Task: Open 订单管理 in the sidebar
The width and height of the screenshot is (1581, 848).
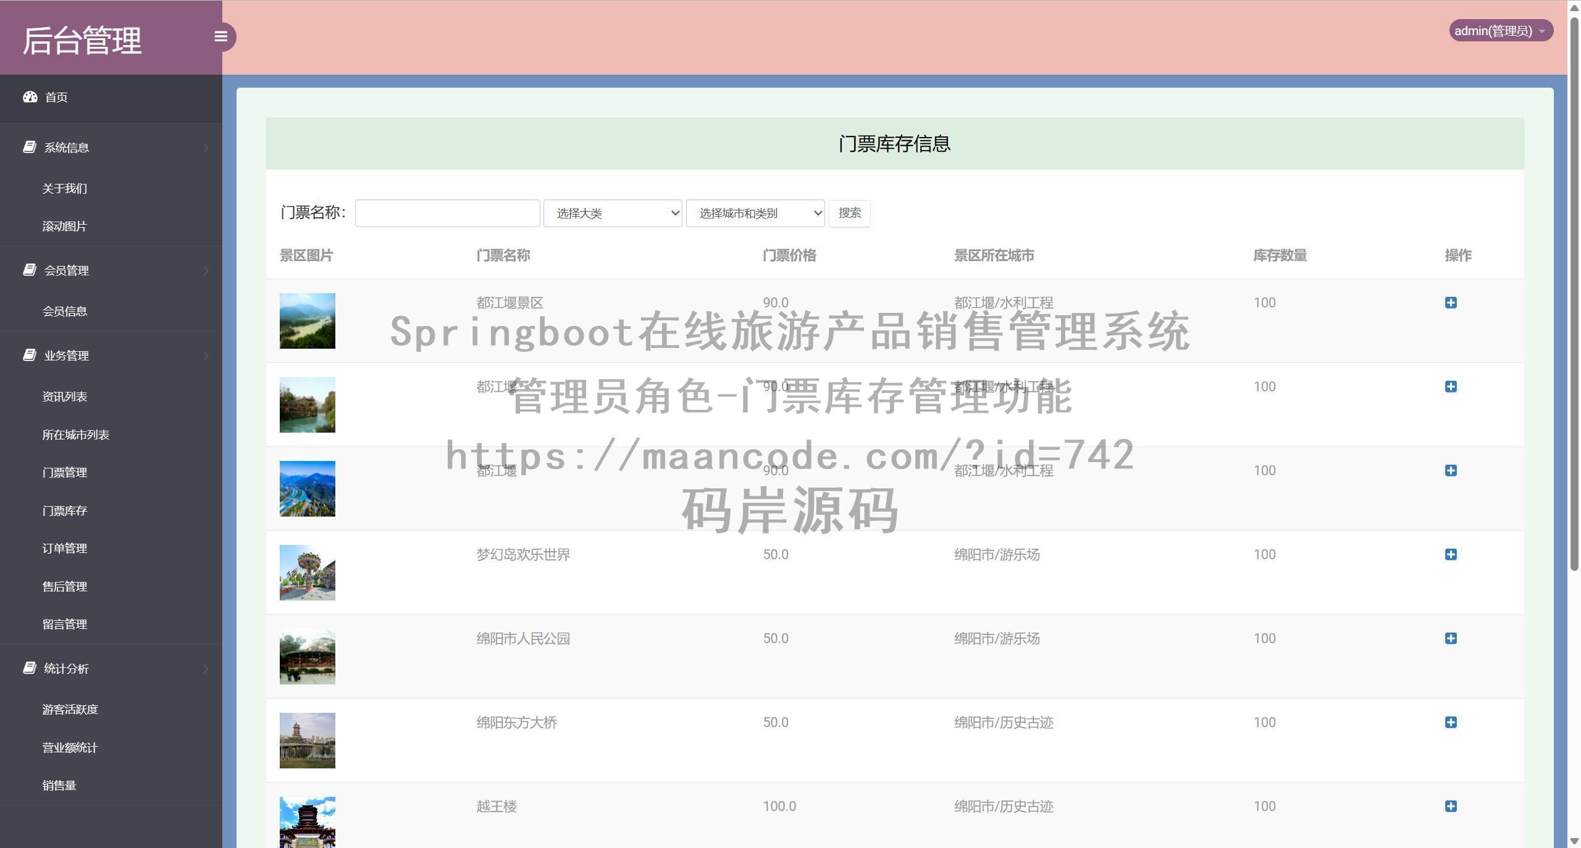Action: pyautogui.click(x=64, y=548)
